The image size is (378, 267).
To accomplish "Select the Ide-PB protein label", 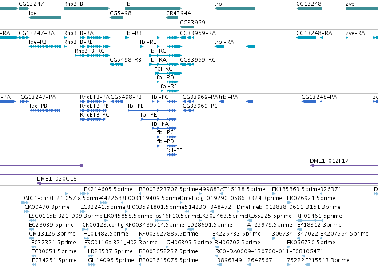I will pyautogui.click(x=38, y=106).
